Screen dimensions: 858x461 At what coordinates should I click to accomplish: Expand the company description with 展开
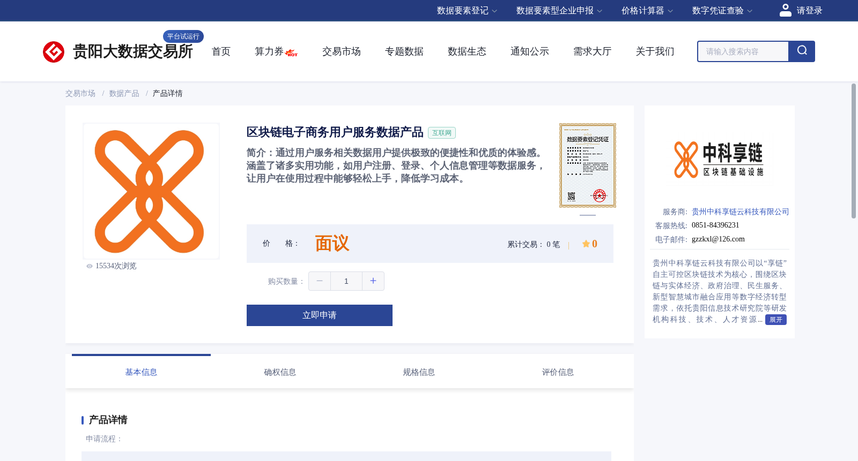pyautogui.click(x=775, y=320)
